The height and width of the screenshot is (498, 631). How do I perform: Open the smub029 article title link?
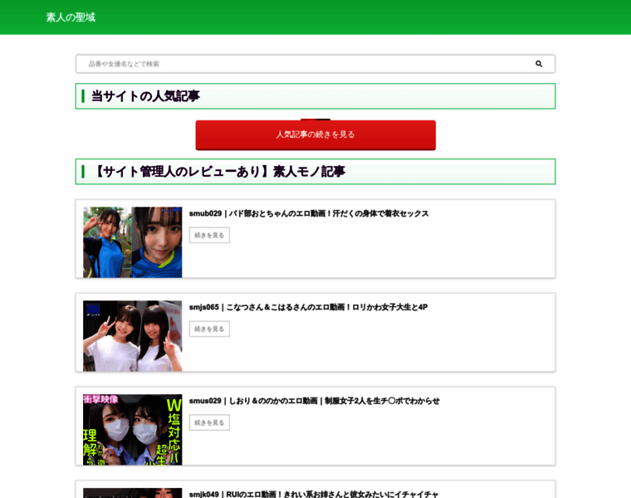point(309,213)
